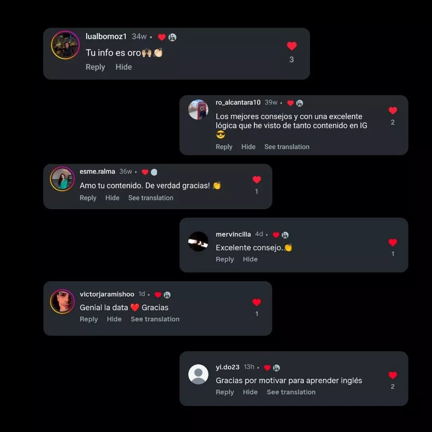Tap the small creator-liked avatar next to lualbornoz1
Image resolution: width=432 pixels, height=432 pixels.
172,37
